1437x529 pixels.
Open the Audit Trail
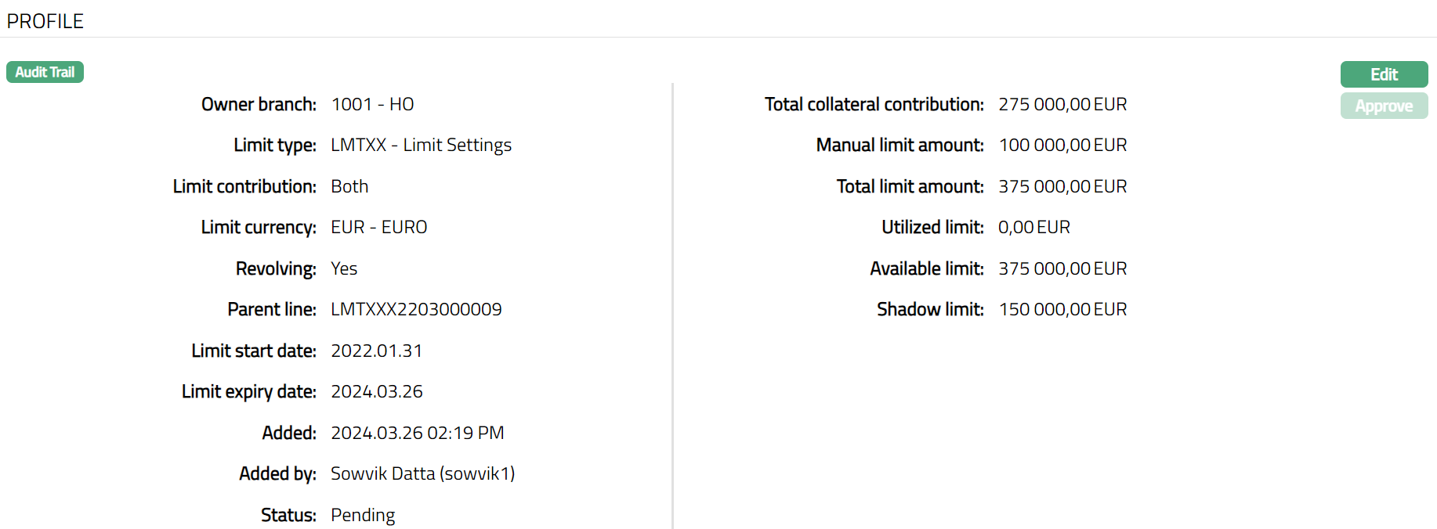point(45,72)
